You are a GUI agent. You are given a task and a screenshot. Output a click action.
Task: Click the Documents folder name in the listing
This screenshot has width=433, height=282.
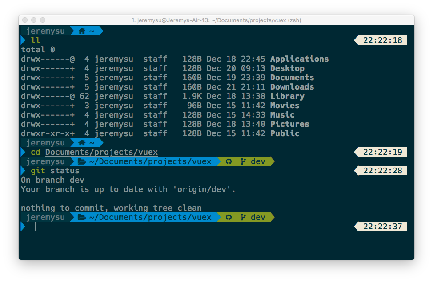click(292, 78)
